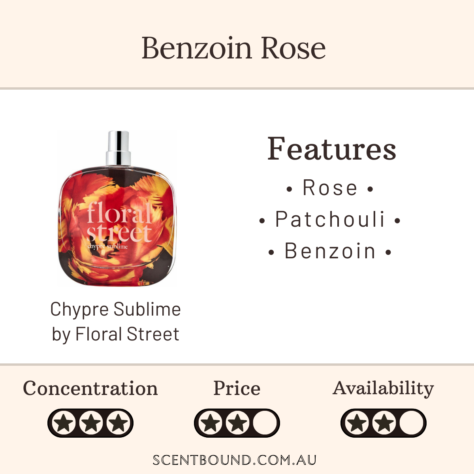
Task: Click the Benzoin feature note
Action: [x=330, y=251]
